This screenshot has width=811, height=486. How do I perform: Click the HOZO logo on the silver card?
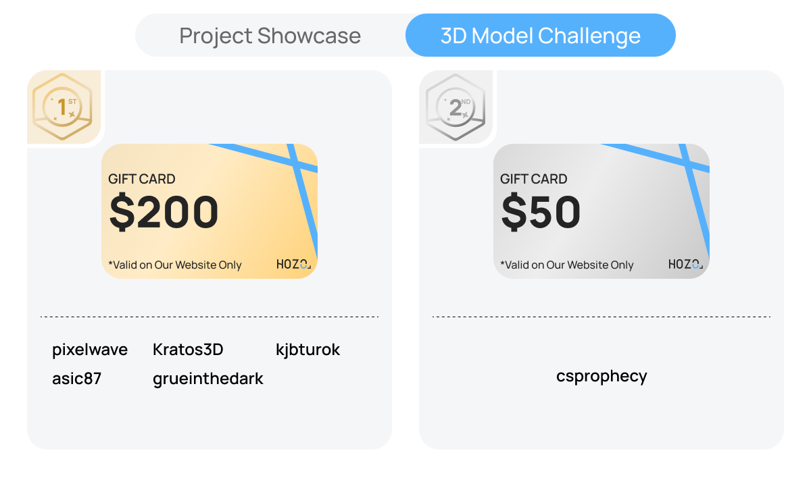[x=685, y=265]
